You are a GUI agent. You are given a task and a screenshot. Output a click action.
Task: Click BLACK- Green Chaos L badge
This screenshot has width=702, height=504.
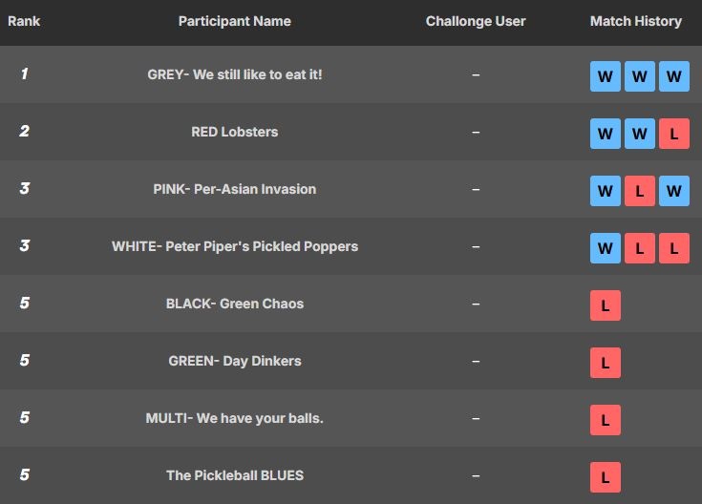click(x=606, y=305)
